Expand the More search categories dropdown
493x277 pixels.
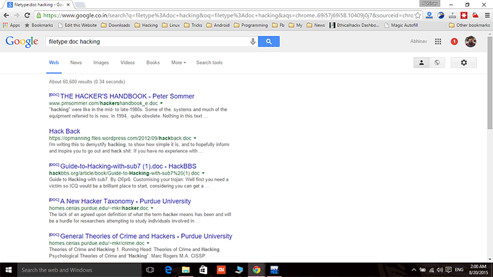tap(179, 63)
